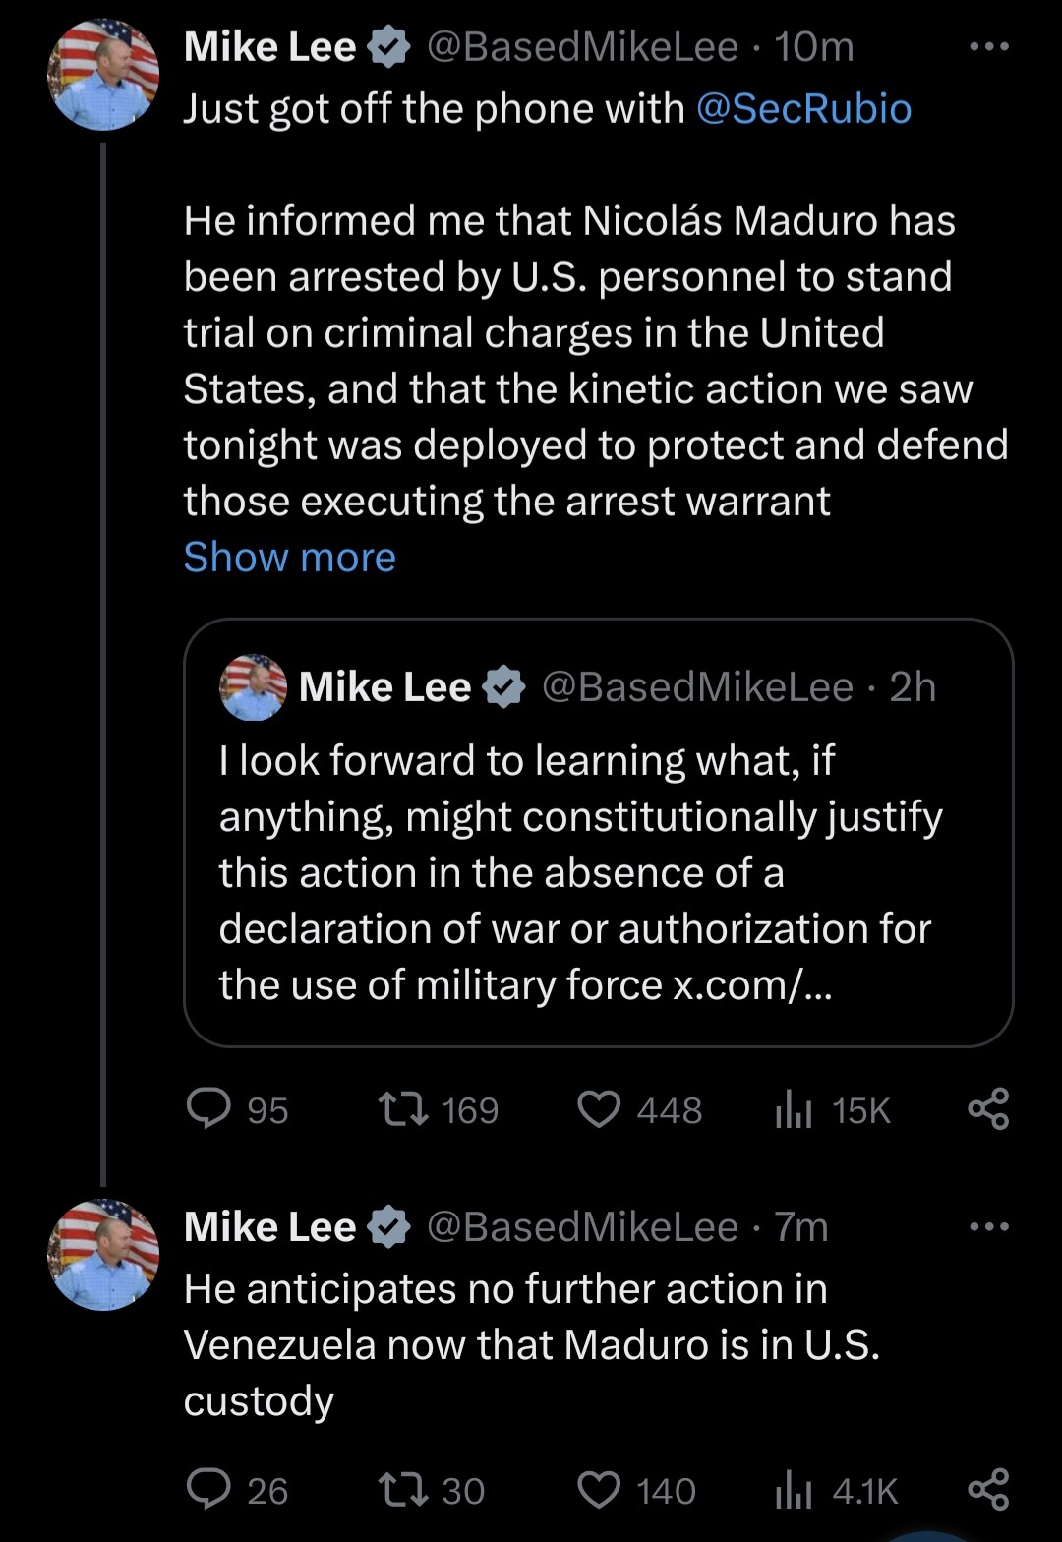Screen dimensions: 1062x1542
Task: Share the first tweet about Maduro's arrest
Action: coord(988,1109)
